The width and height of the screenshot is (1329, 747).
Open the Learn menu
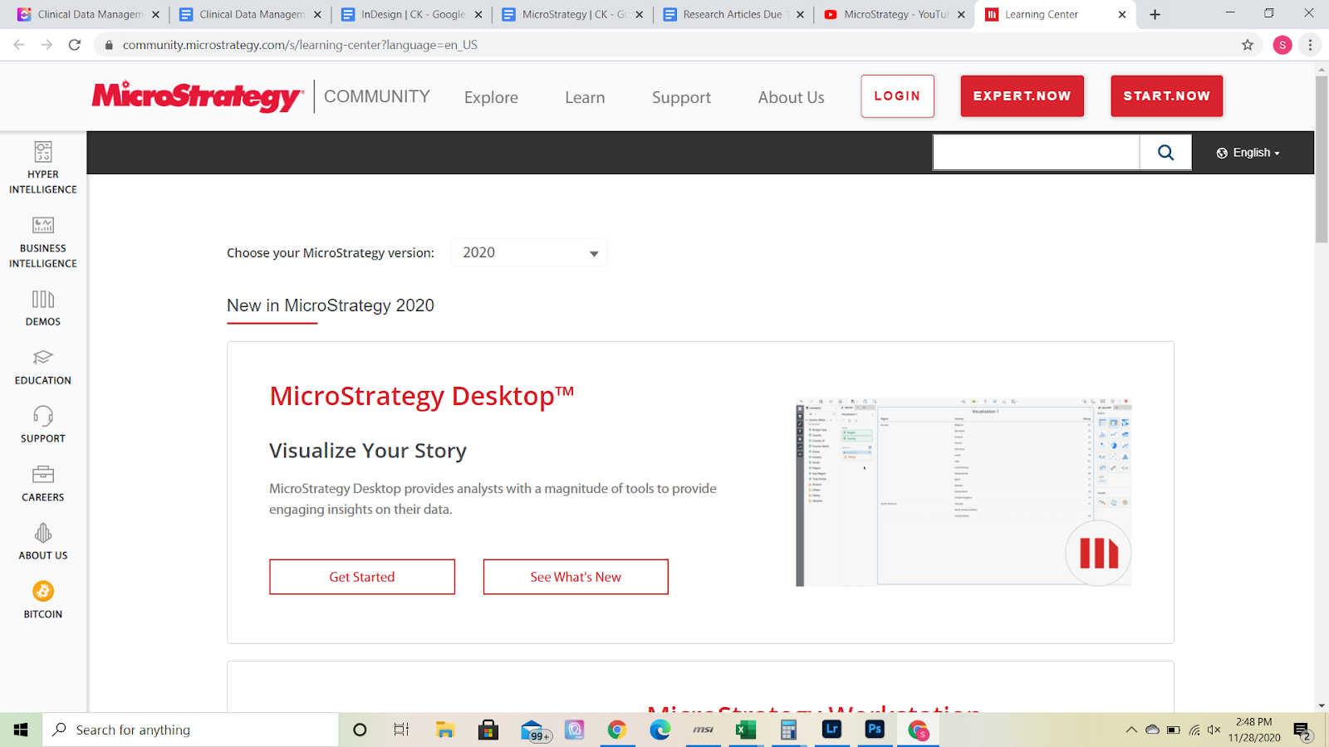[x=585, y=97]
